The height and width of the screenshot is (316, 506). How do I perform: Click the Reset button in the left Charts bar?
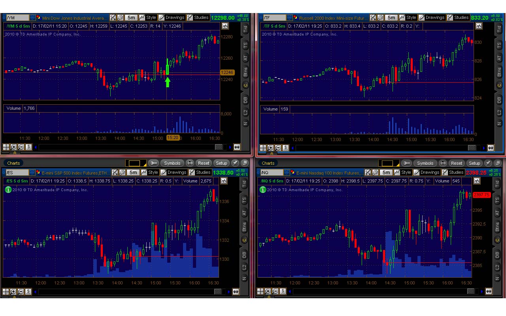point(204,163)
